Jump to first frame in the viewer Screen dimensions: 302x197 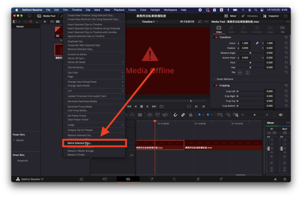pos(129,106)
